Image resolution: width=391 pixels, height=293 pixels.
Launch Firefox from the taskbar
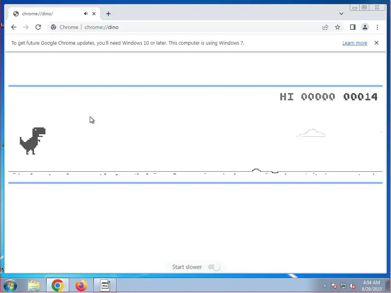pos(81,285)
